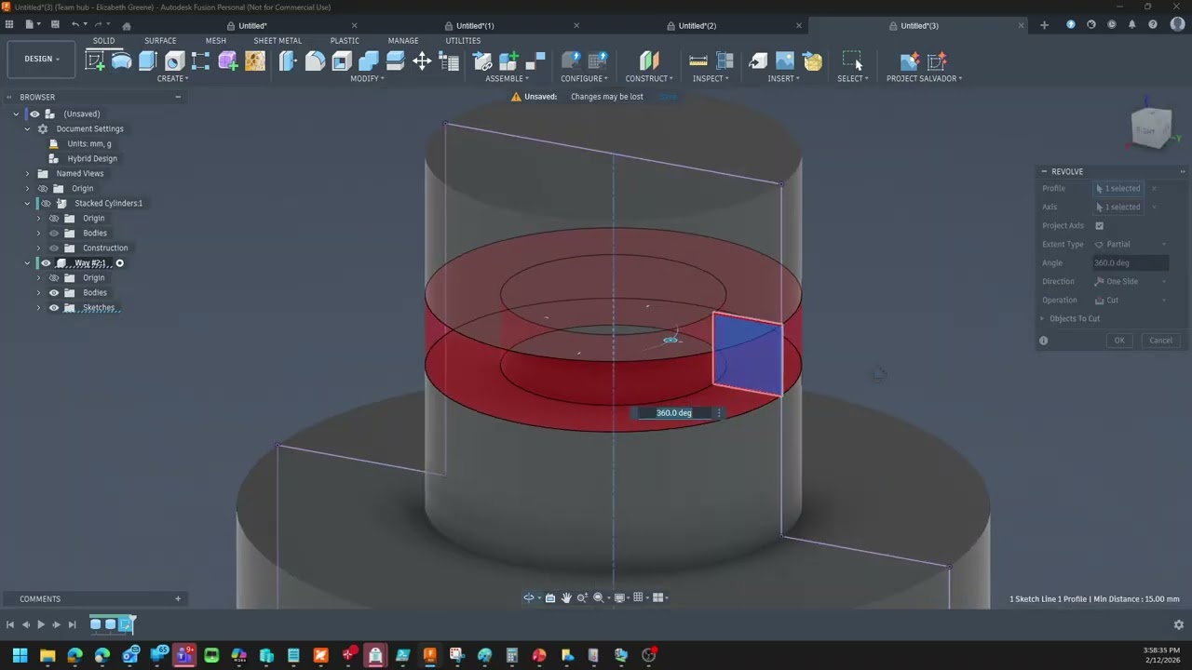Click the home icon in top bar
Screen dimensions: 1192x670
pos(127,25)
